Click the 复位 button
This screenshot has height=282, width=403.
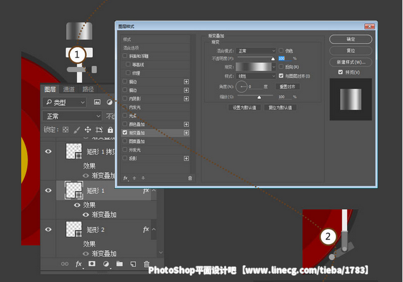point(351,51)
